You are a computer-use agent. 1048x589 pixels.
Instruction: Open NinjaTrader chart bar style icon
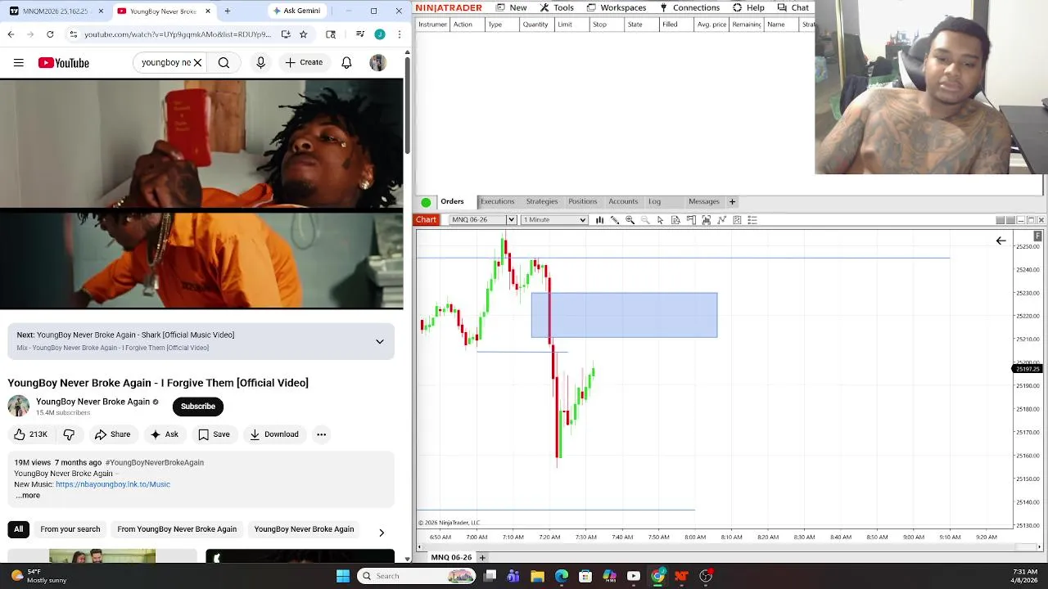coord(600,220)
